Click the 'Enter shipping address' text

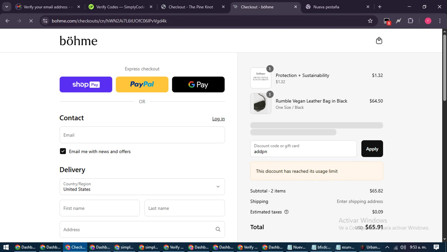[360, 201]
